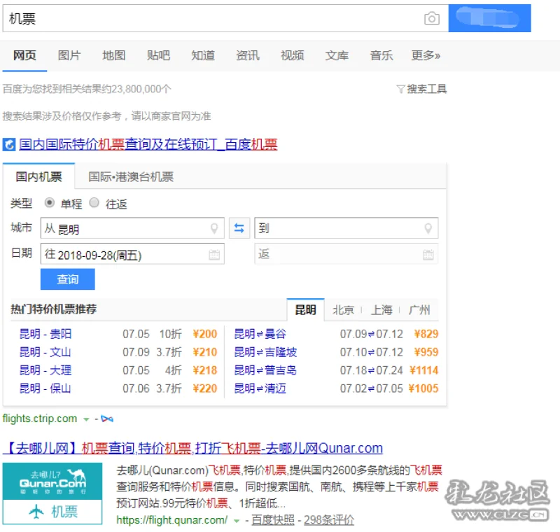Expand the dropdown arrow next to flights.ctrip.com
The width and height of the screenshot is (560, 532).
click(x=86, y=419)
